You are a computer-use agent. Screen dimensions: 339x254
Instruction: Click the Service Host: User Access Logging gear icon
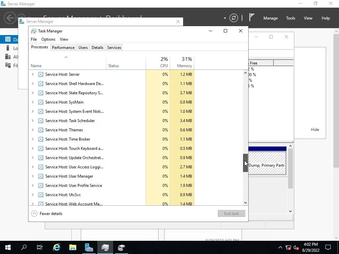pyautogui.click(x=41, y=167)
